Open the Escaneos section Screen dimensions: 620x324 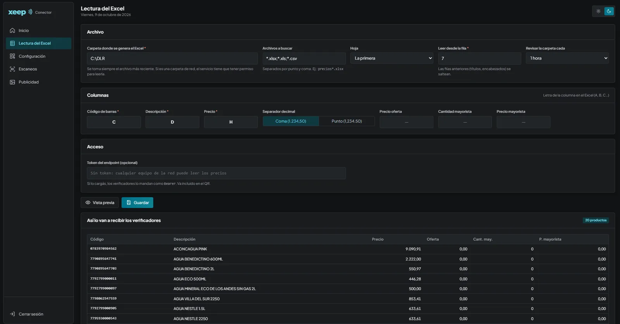[x=38, y=69]
